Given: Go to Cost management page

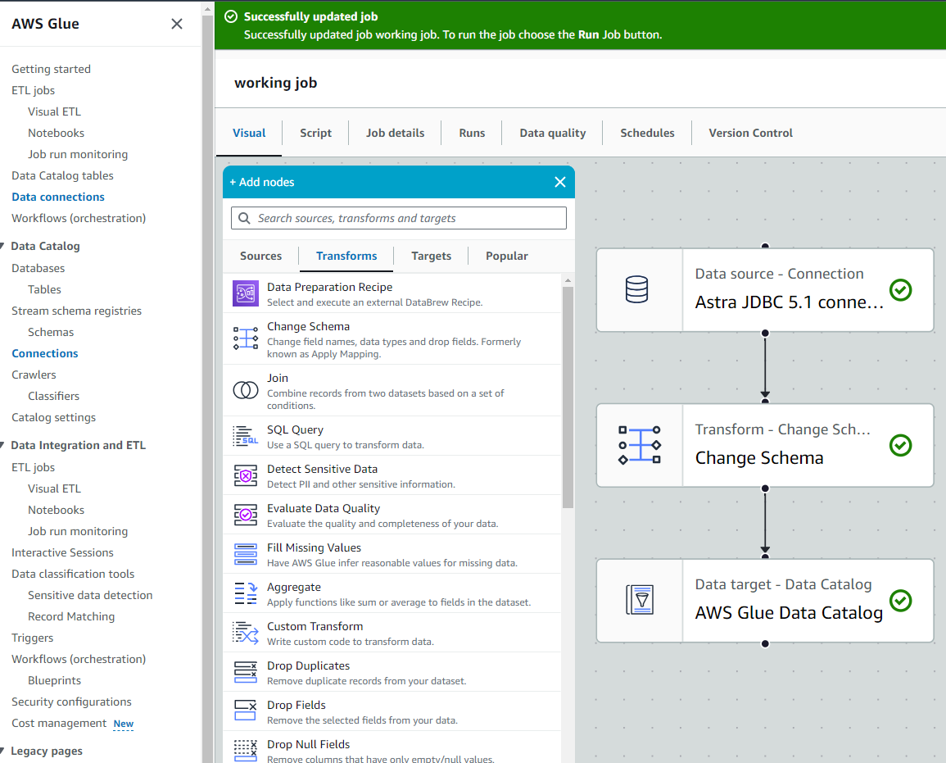Looking at the screenshot, I should (59, 723).
